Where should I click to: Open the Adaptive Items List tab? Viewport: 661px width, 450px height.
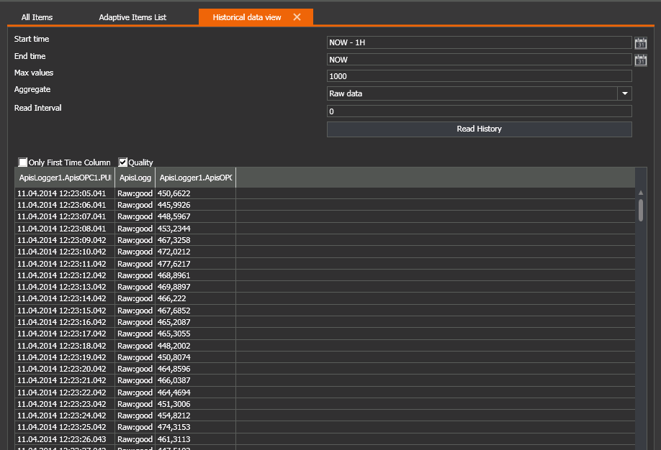coord(132,17)
